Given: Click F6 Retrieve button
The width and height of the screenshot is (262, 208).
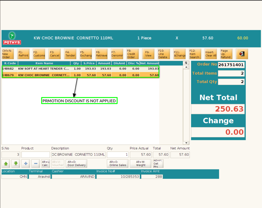Looking at the screenshot, I should tap(101, 54).
